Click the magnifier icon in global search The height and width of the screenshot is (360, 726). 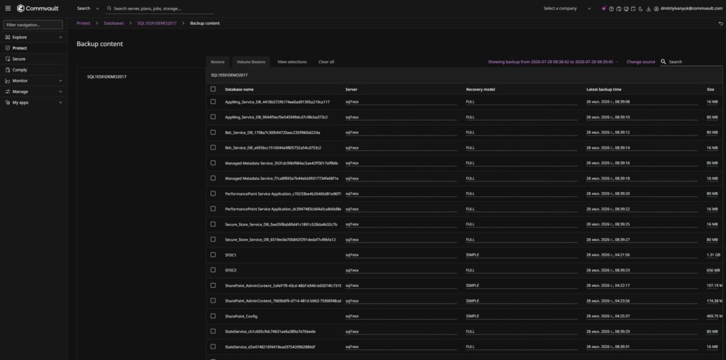(x=108, y=9)
